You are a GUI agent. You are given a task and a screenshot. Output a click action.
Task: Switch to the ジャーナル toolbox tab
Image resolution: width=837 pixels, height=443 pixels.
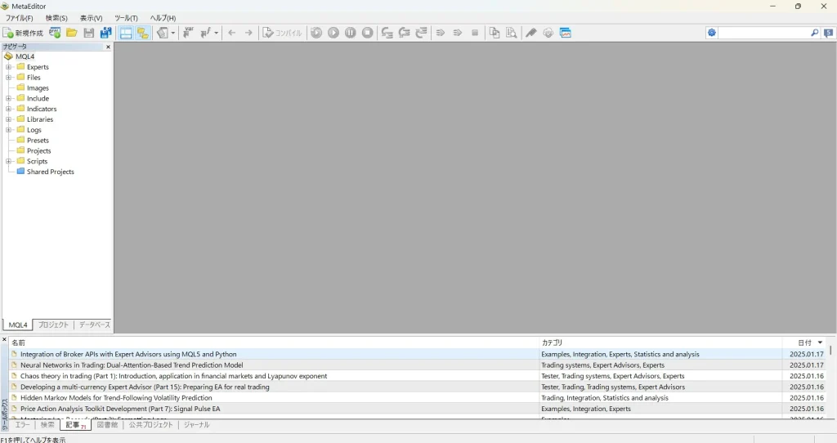point(196,425)
